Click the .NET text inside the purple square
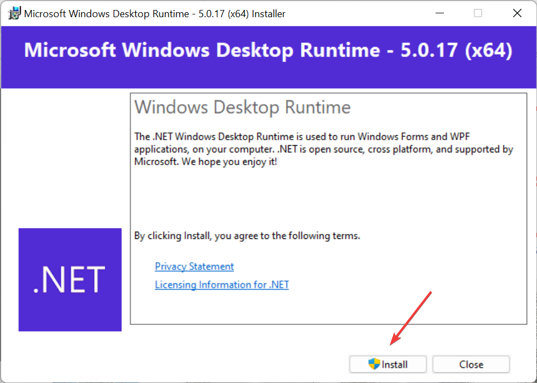 click(x=70, y=279)
